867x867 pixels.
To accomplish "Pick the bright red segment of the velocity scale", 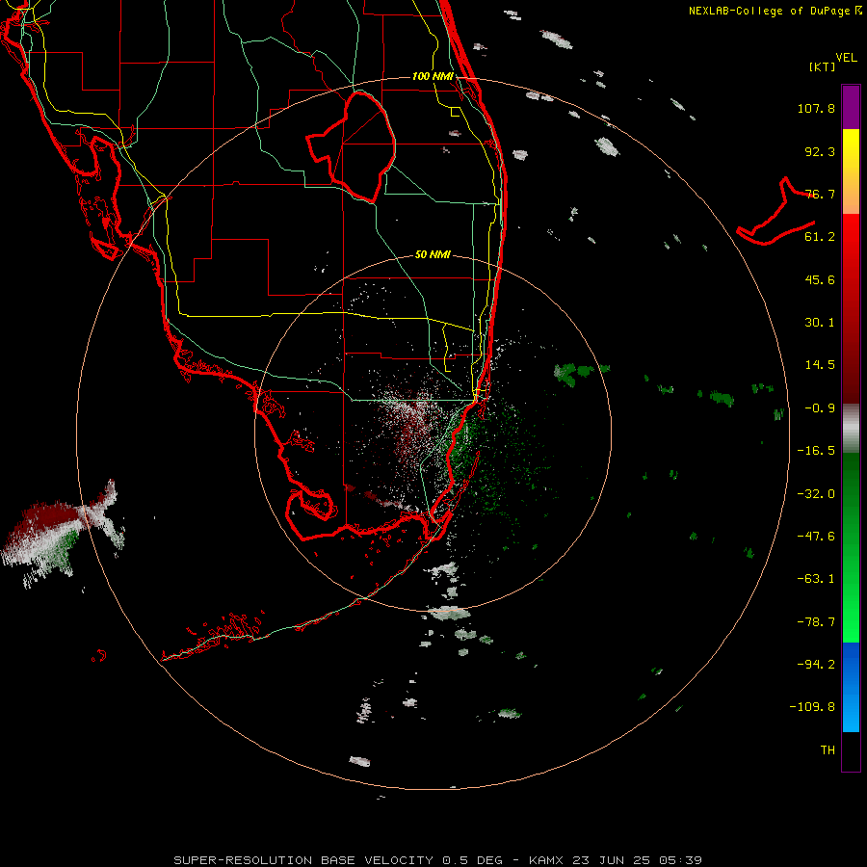I will click(851, 238).
